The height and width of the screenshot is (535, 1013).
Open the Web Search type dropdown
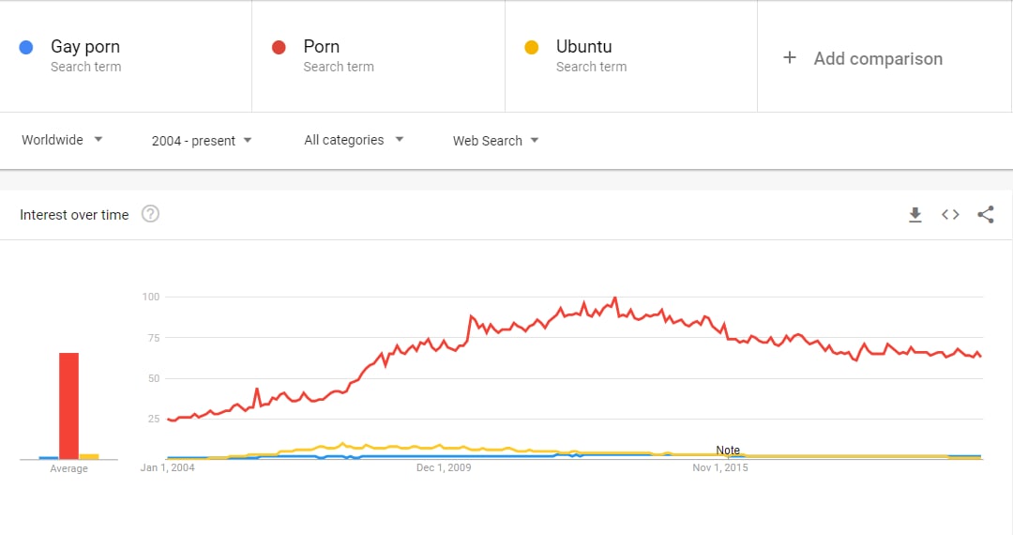point(495,141)
